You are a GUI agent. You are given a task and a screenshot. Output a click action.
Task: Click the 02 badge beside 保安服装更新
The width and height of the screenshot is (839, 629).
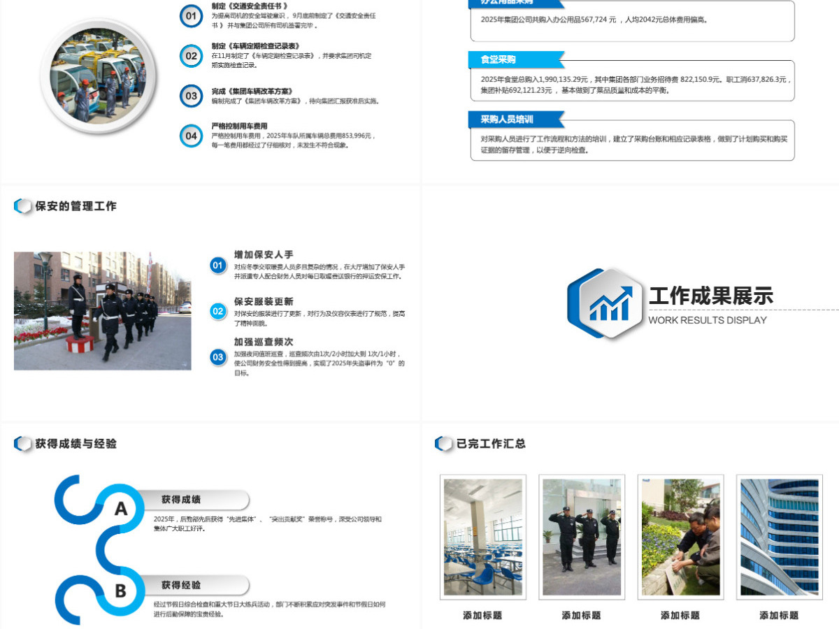point(218,311)
